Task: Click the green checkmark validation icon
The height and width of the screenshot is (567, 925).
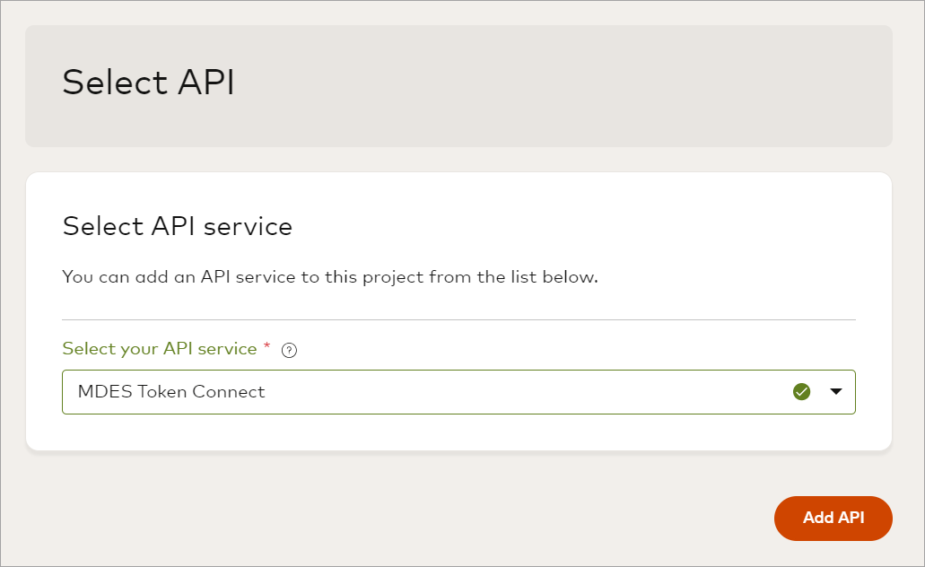Action: (802, 391)
